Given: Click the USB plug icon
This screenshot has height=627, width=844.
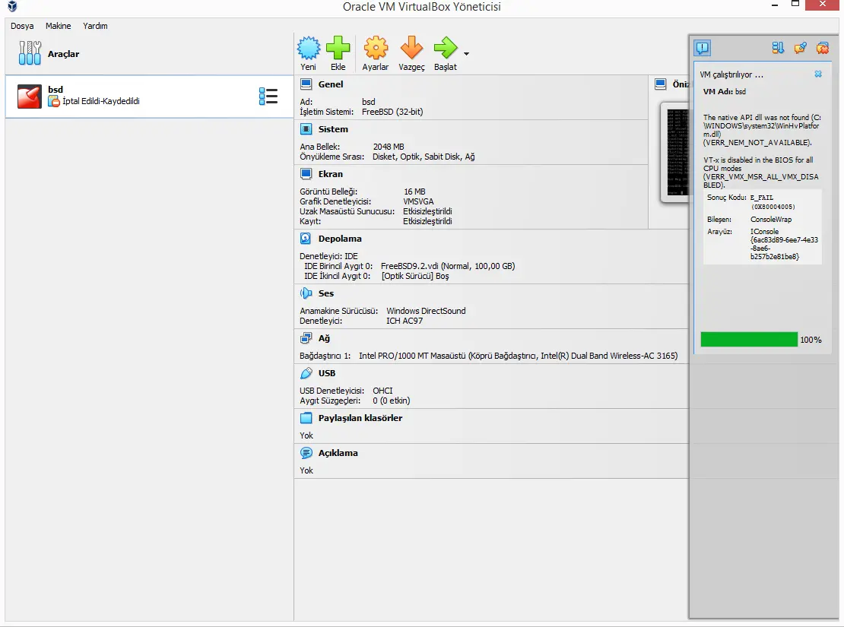Looking at the screenshot, I should coord(306,373).
